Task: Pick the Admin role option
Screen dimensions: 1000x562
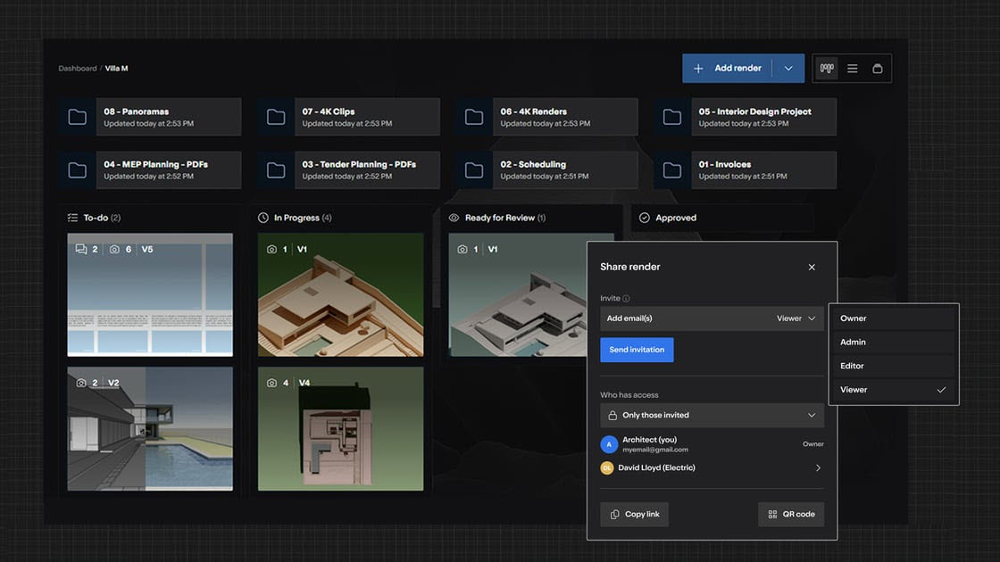Action: 893,342
